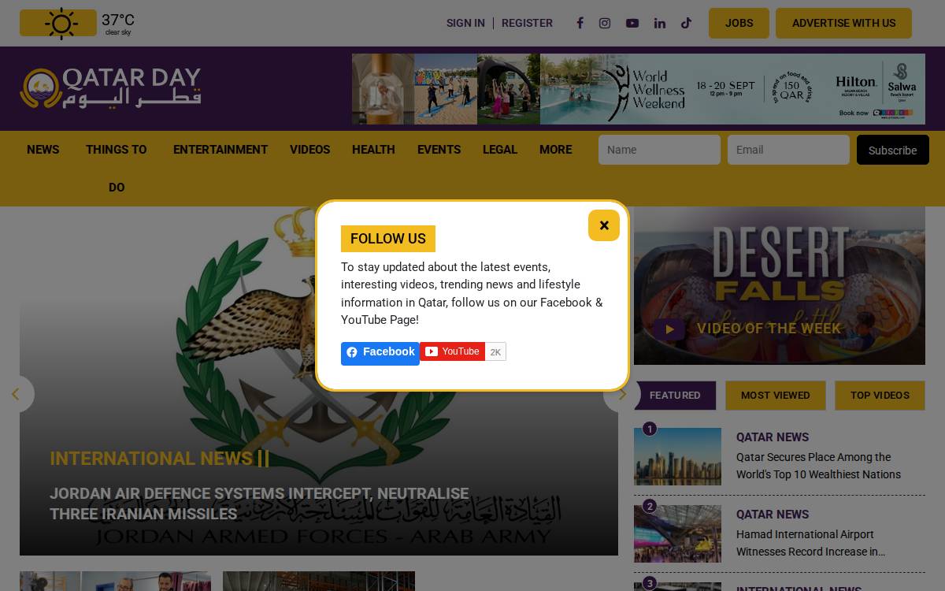Click the 2K subscriber count badge
Viewport: 945px width, 591px height.
495,352
